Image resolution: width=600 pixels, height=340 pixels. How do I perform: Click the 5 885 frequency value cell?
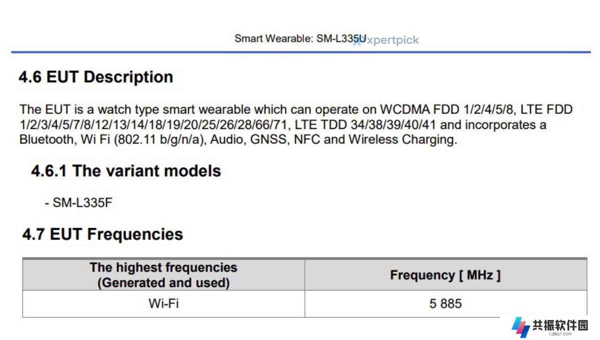point(445,303)
